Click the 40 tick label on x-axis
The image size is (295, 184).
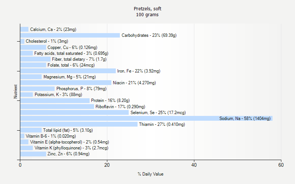(194, 165)
